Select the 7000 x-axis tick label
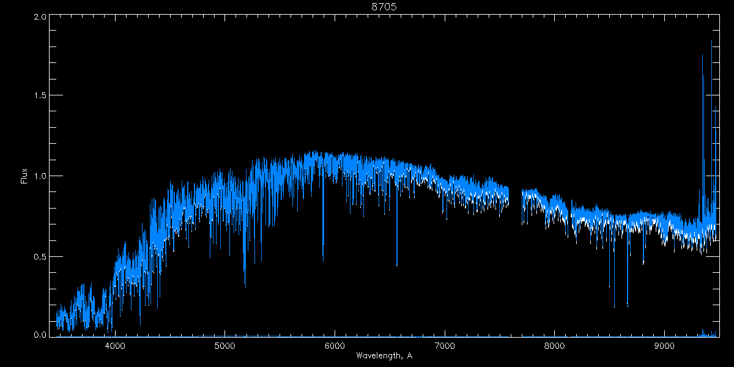This screenshot has height=367, width=734. (445, 344)
